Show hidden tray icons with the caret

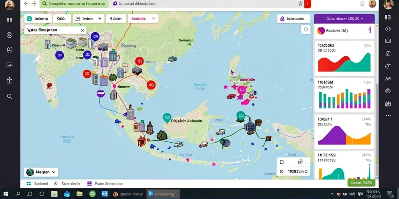pos(331,194)
